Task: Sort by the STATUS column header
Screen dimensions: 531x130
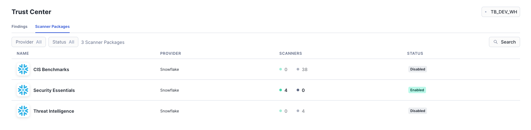Action: 415,53
